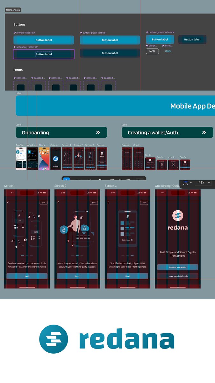Select the secondary-filled-btn component label
Viewport: 215px width, 383px height.
26,47
